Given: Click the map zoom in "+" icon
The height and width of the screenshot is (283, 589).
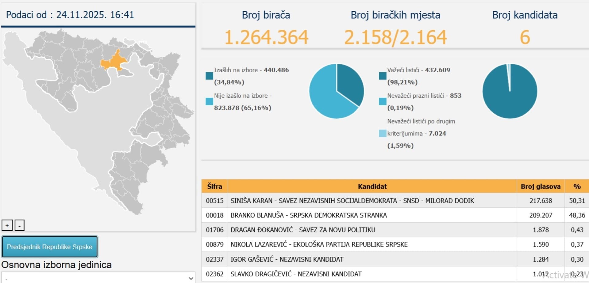Looking at the screenshot, I should pyautogui.click(x=7, y=225).
